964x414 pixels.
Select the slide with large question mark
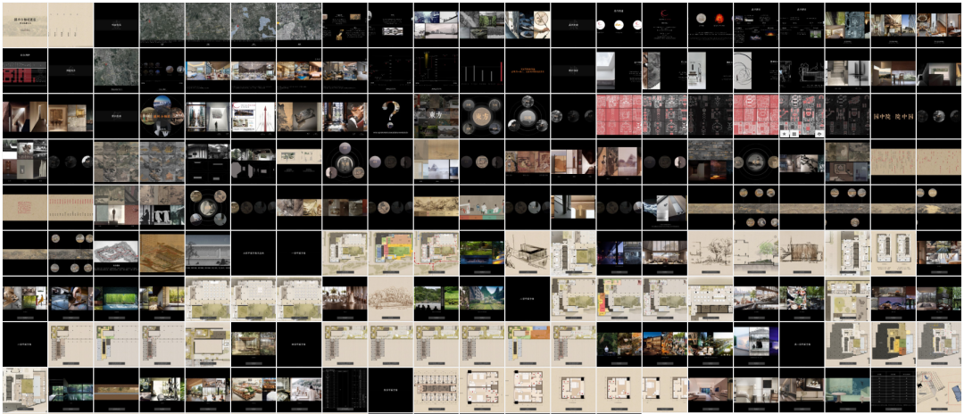pyautogui.click(x=389, y=115)
